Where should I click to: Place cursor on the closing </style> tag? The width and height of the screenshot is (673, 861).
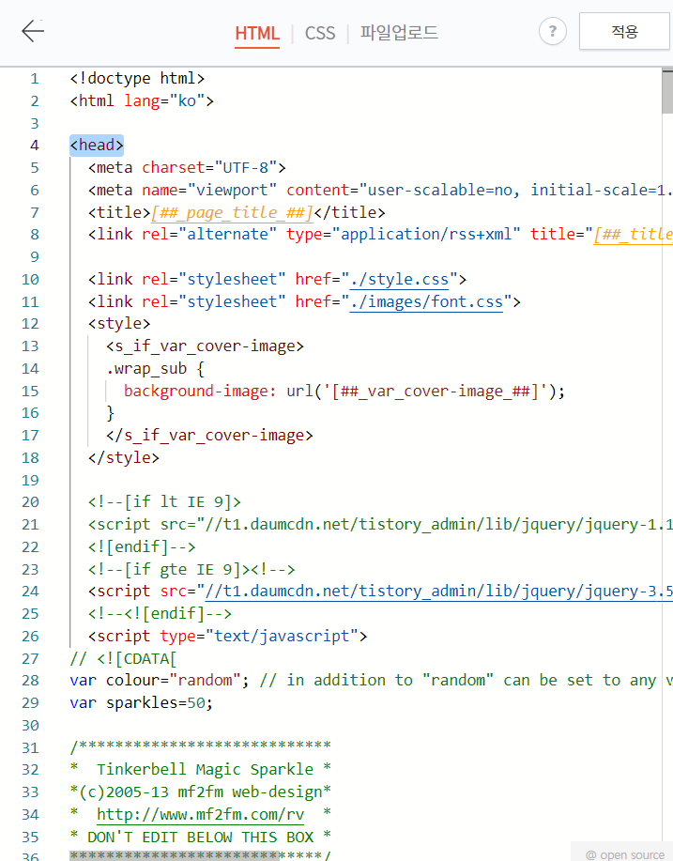[124, 457]
